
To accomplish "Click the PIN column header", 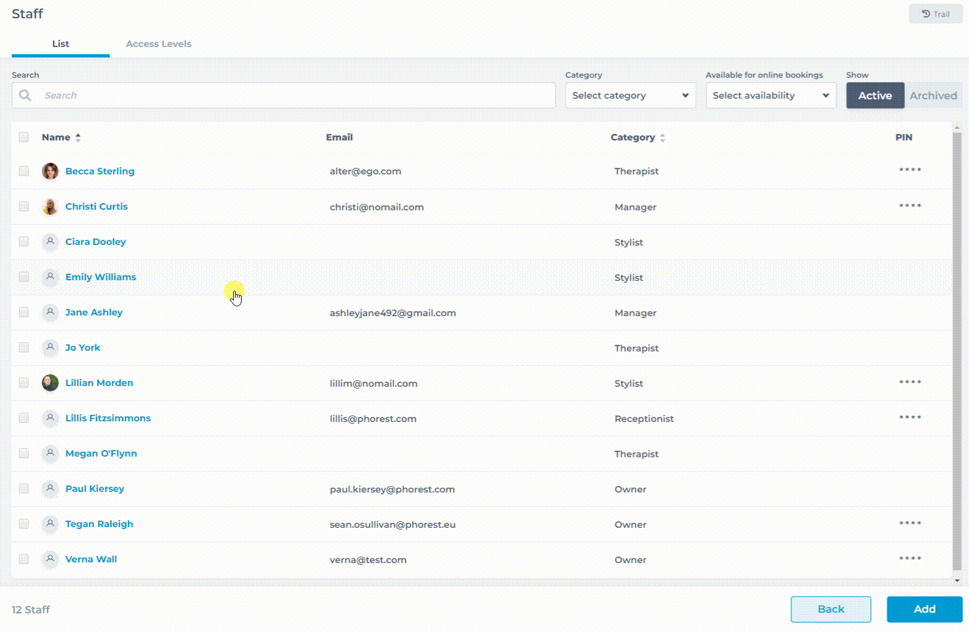I will point(904,137).
